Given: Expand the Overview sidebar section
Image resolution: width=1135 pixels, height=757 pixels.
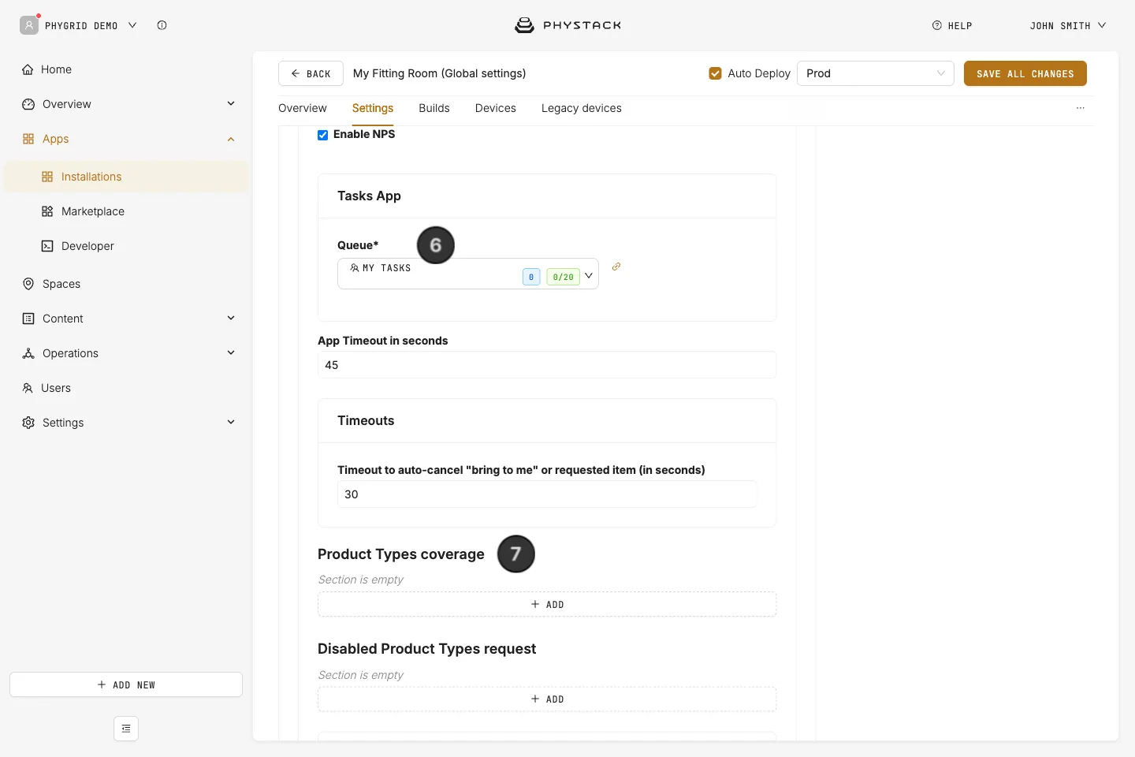Looking at the screenshot, I should [231, 103].
